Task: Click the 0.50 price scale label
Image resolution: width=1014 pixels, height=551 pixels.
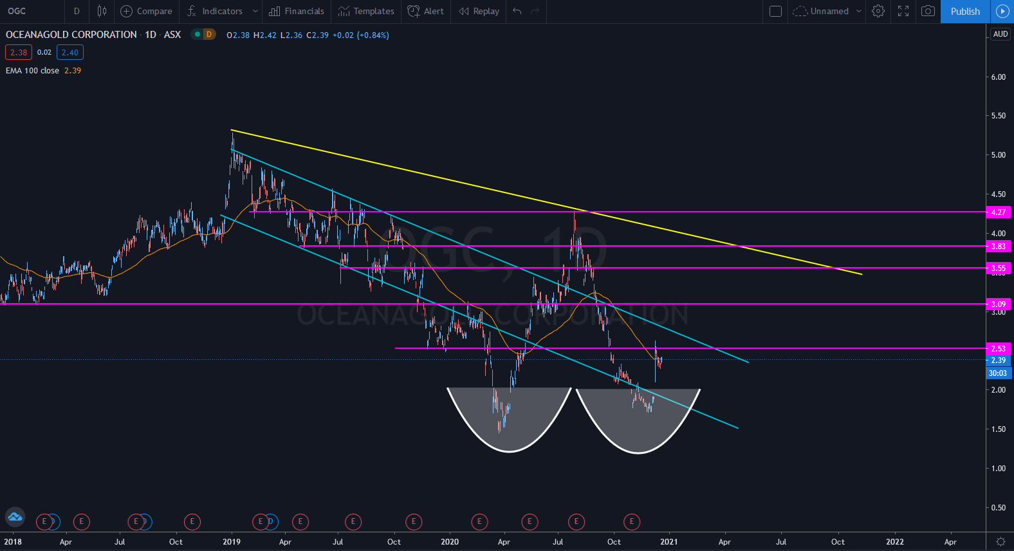Action: tap(999, 508)
